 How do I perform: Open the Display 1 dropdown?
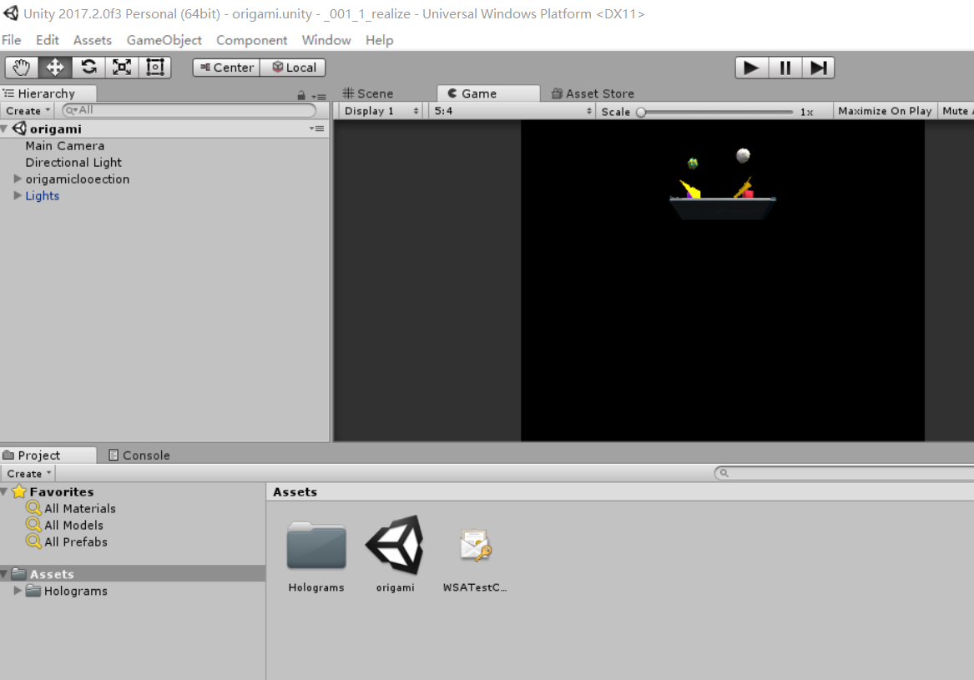tap(380, 110)
